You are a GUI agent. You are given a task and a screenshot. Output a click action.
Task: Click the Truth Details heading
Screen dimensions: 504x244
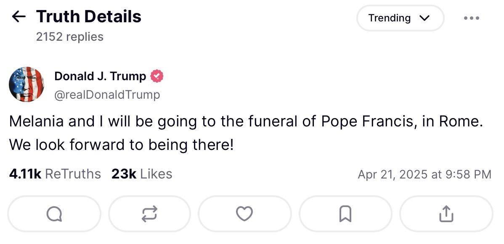click(89, 16)
